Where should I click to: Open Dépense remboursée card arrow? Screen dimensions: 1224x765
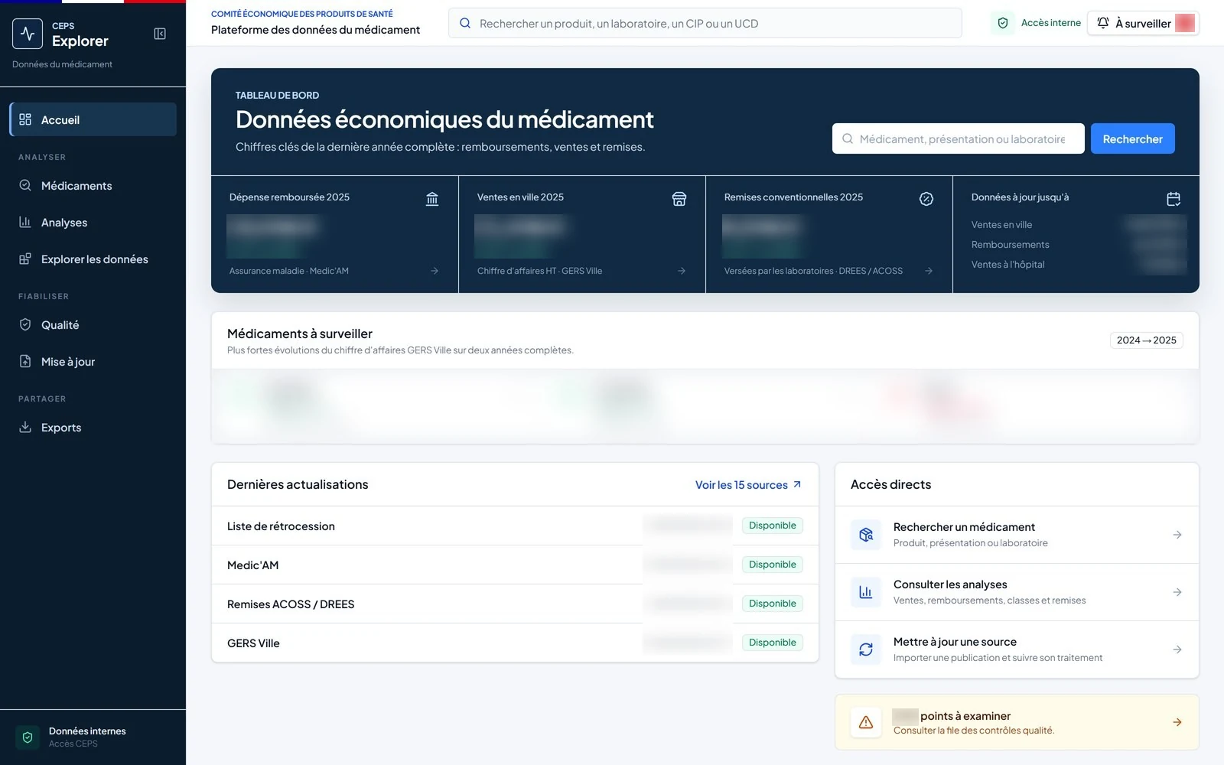pos(435,271)
